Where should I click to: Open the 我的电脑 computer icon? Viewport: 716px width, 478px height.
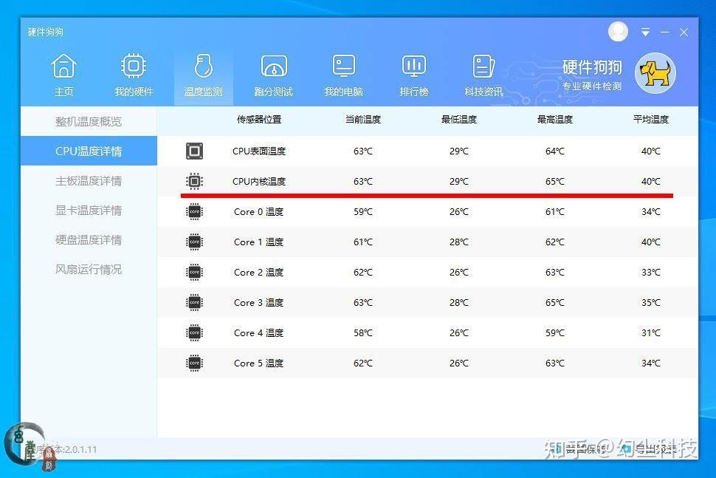[x=343, y=74]
